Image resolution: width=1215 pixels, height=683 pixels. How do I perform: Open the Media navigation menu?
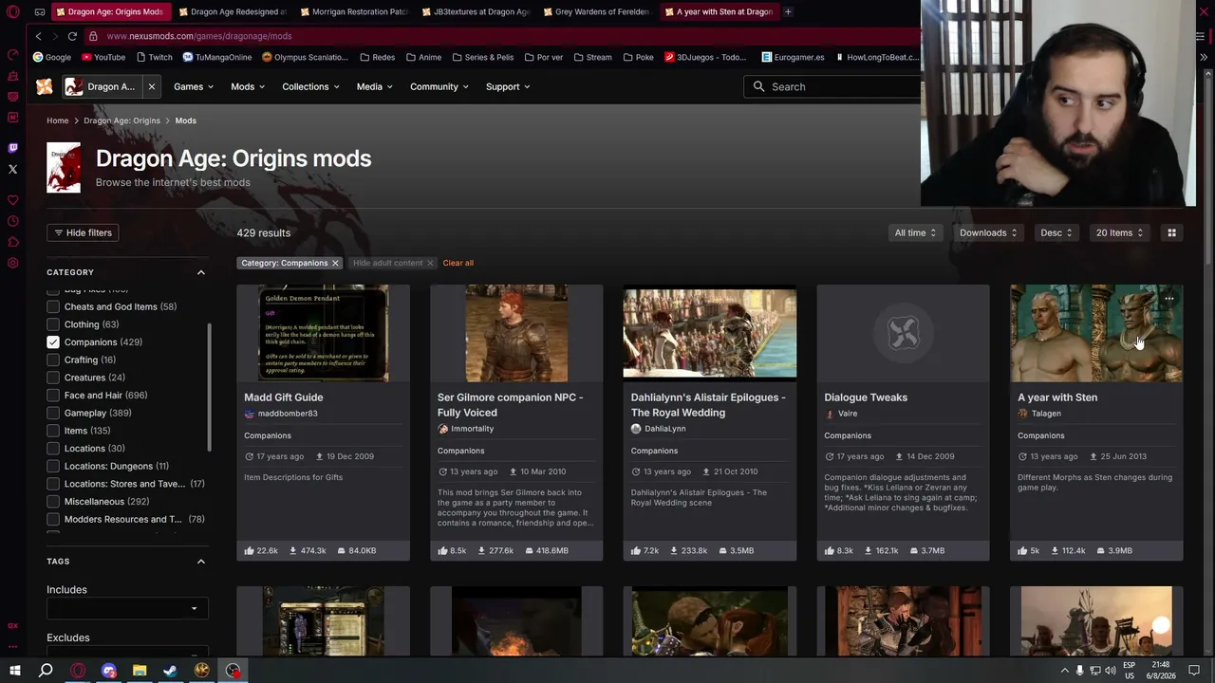coord(374,86)
